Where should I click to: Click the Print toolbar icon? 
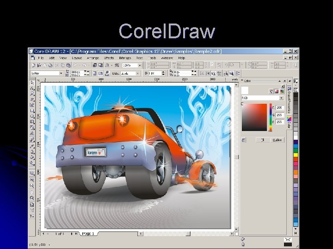point(50,65)
